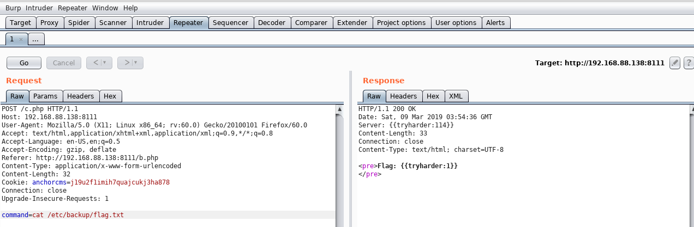
Task: Select the request Headers tab
Action: point(81,96)
